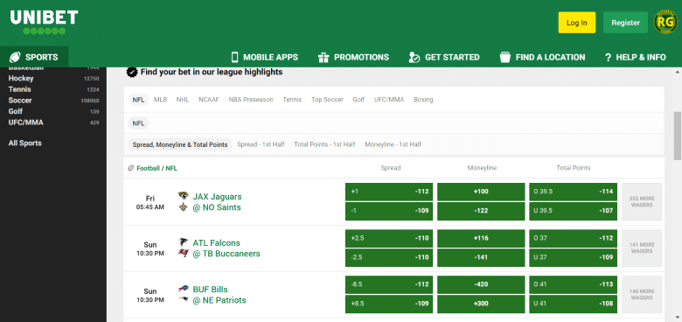The height and width of the screenshot is (322, 682).
Task: Click the Football breadcrumb link
Action: pos(149,168)
